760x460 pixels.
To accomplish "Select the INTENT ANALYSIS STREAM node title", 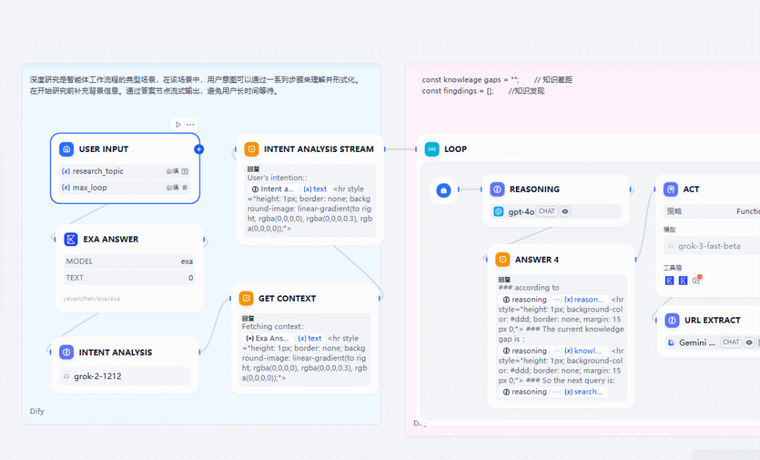I will pyautogui.click(x=319, y=149).
